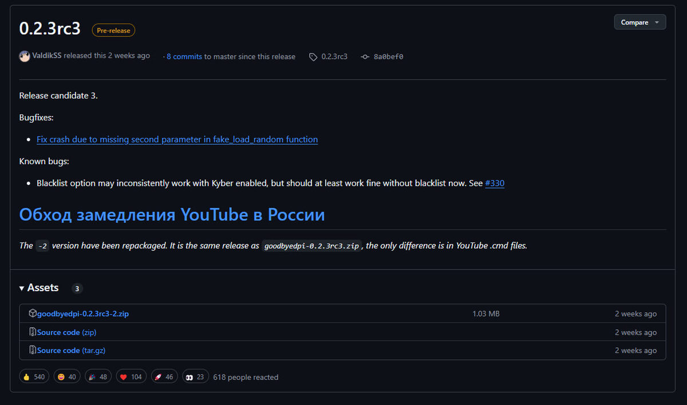The image size is (687, 405).
Task: Open the Compare dropdown
Action: click(639, 22)
